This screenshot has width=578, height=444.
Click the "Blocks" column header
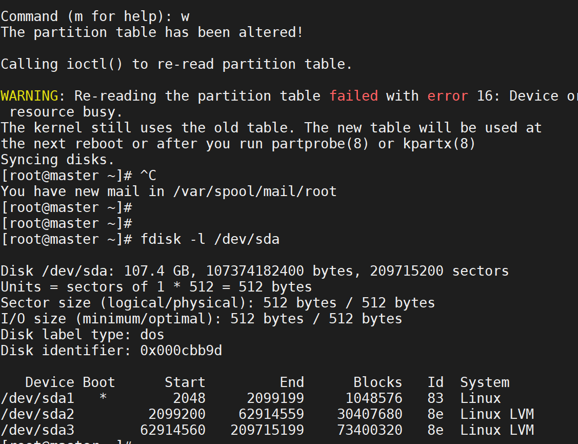coord(378,382)
